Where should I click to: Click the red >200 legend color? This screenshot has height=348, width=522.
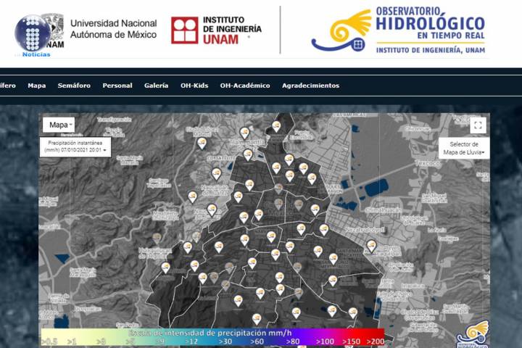pyautogui.click(x=376, y=339)
